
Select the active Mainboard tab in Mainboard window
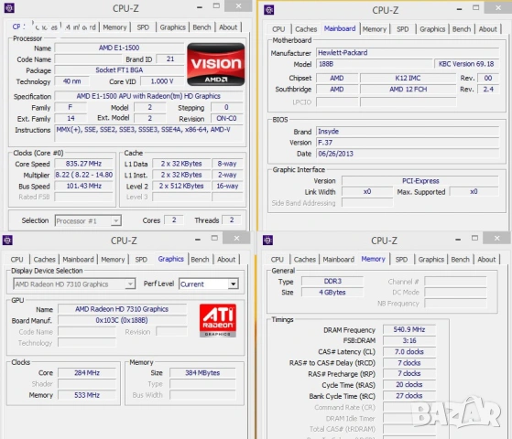pos(340,28)
